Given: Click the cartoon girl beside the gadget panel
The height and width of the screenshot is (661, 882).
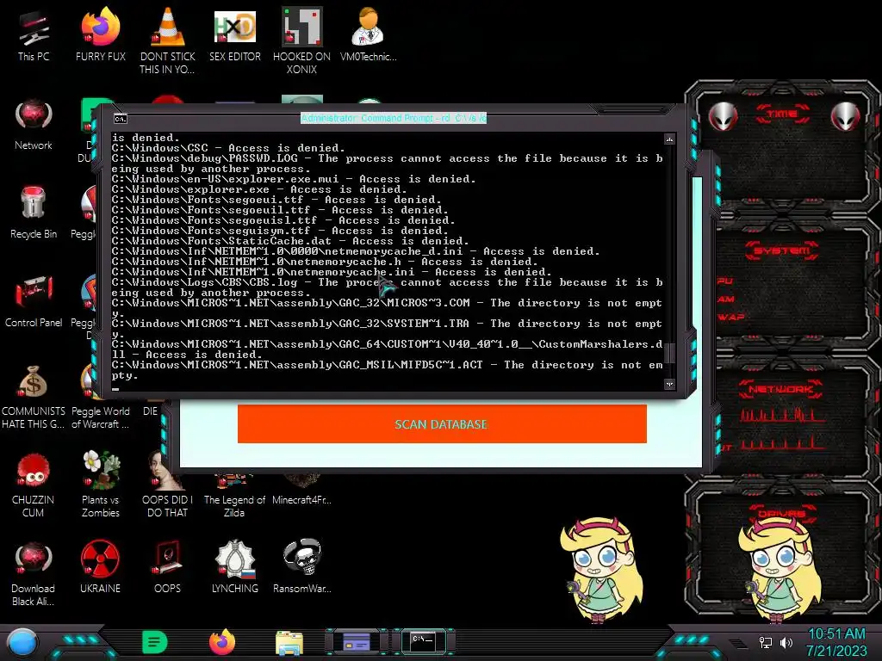Looking at the screenshot, I should [602, 569].
